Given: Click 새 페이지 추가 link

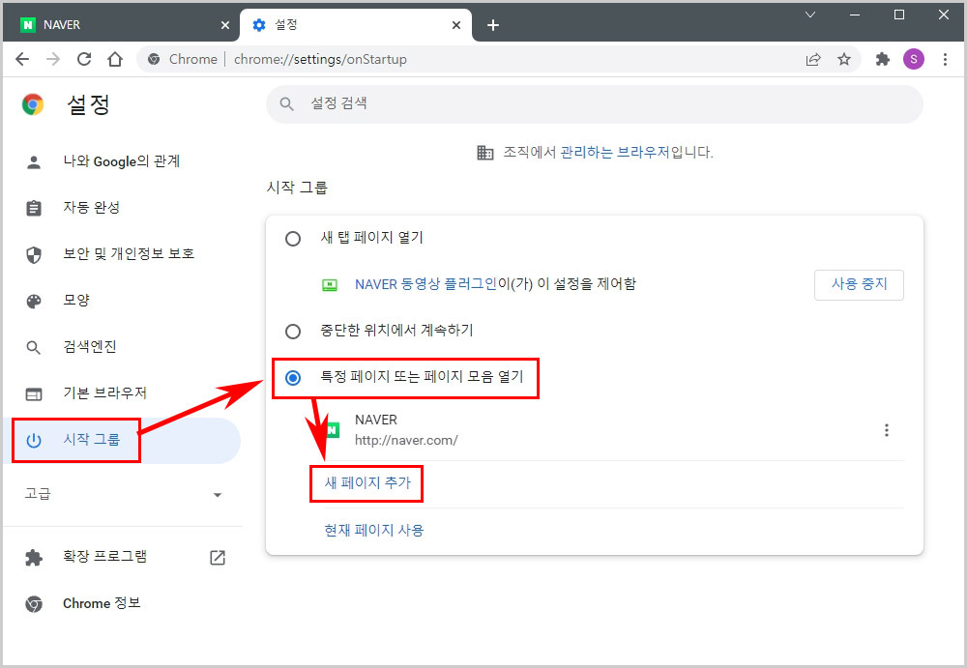Looking at the screenshot, I should point(367,482).
